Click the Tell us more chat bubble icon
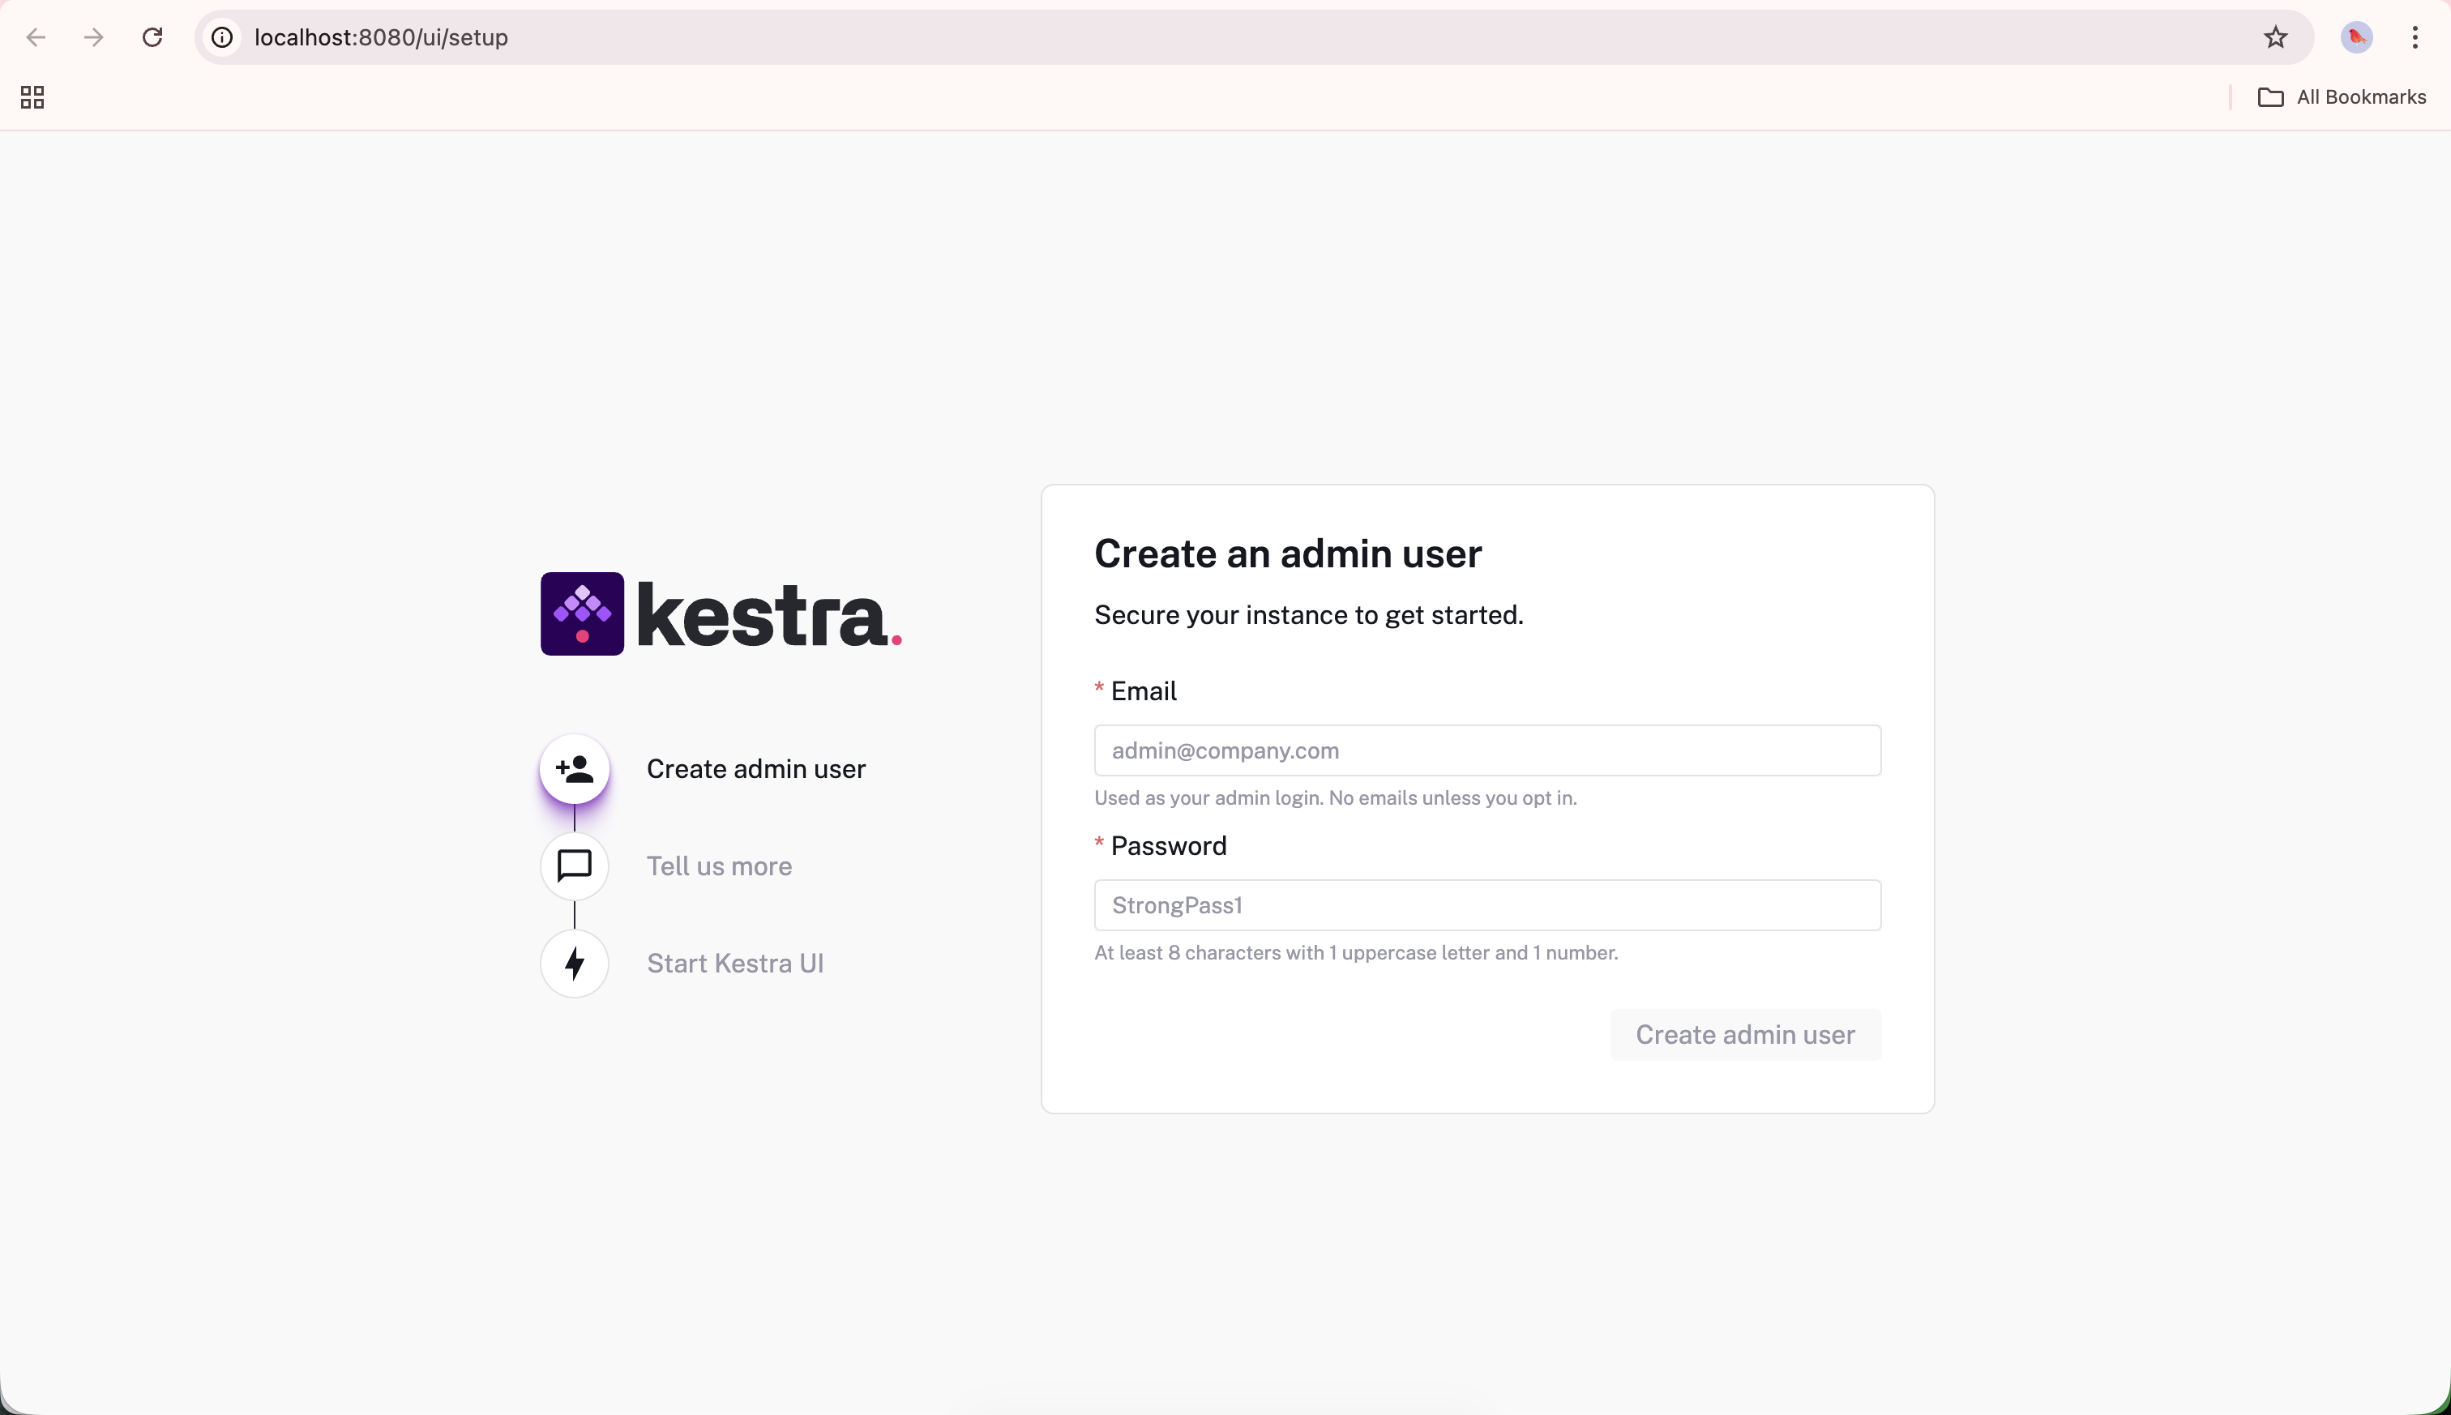2451x1415 pixels. point(575,864)
